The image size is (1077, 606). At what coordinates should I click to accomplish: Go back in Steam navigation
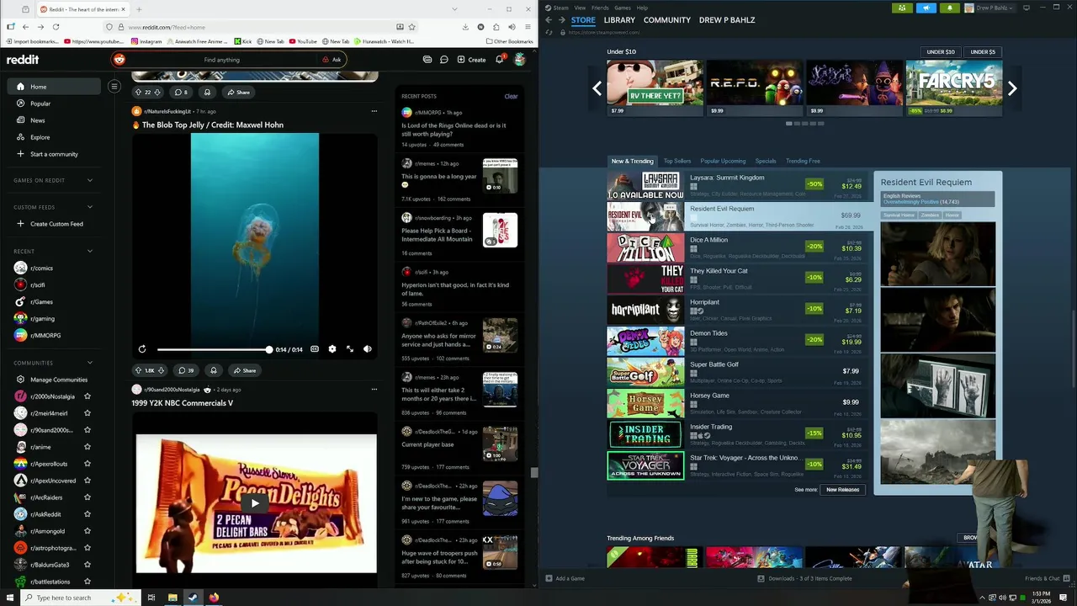pyautogui.click(x=549, y=20)
